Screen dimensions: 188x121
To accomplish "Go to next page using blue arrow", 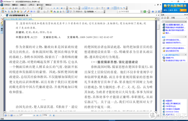I will [x=54, y=8].
